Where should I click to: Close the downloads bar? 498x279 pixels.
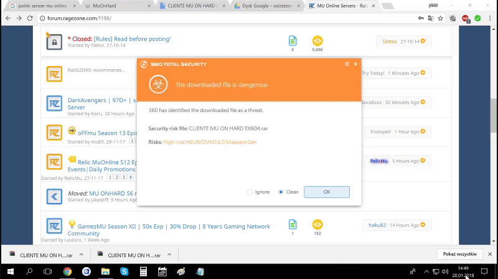[x=490, y=254]
